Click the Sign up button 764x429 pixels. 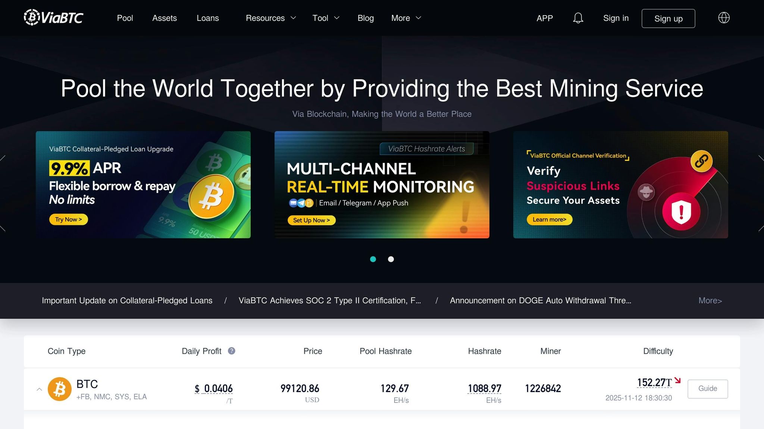click(668, 18)
